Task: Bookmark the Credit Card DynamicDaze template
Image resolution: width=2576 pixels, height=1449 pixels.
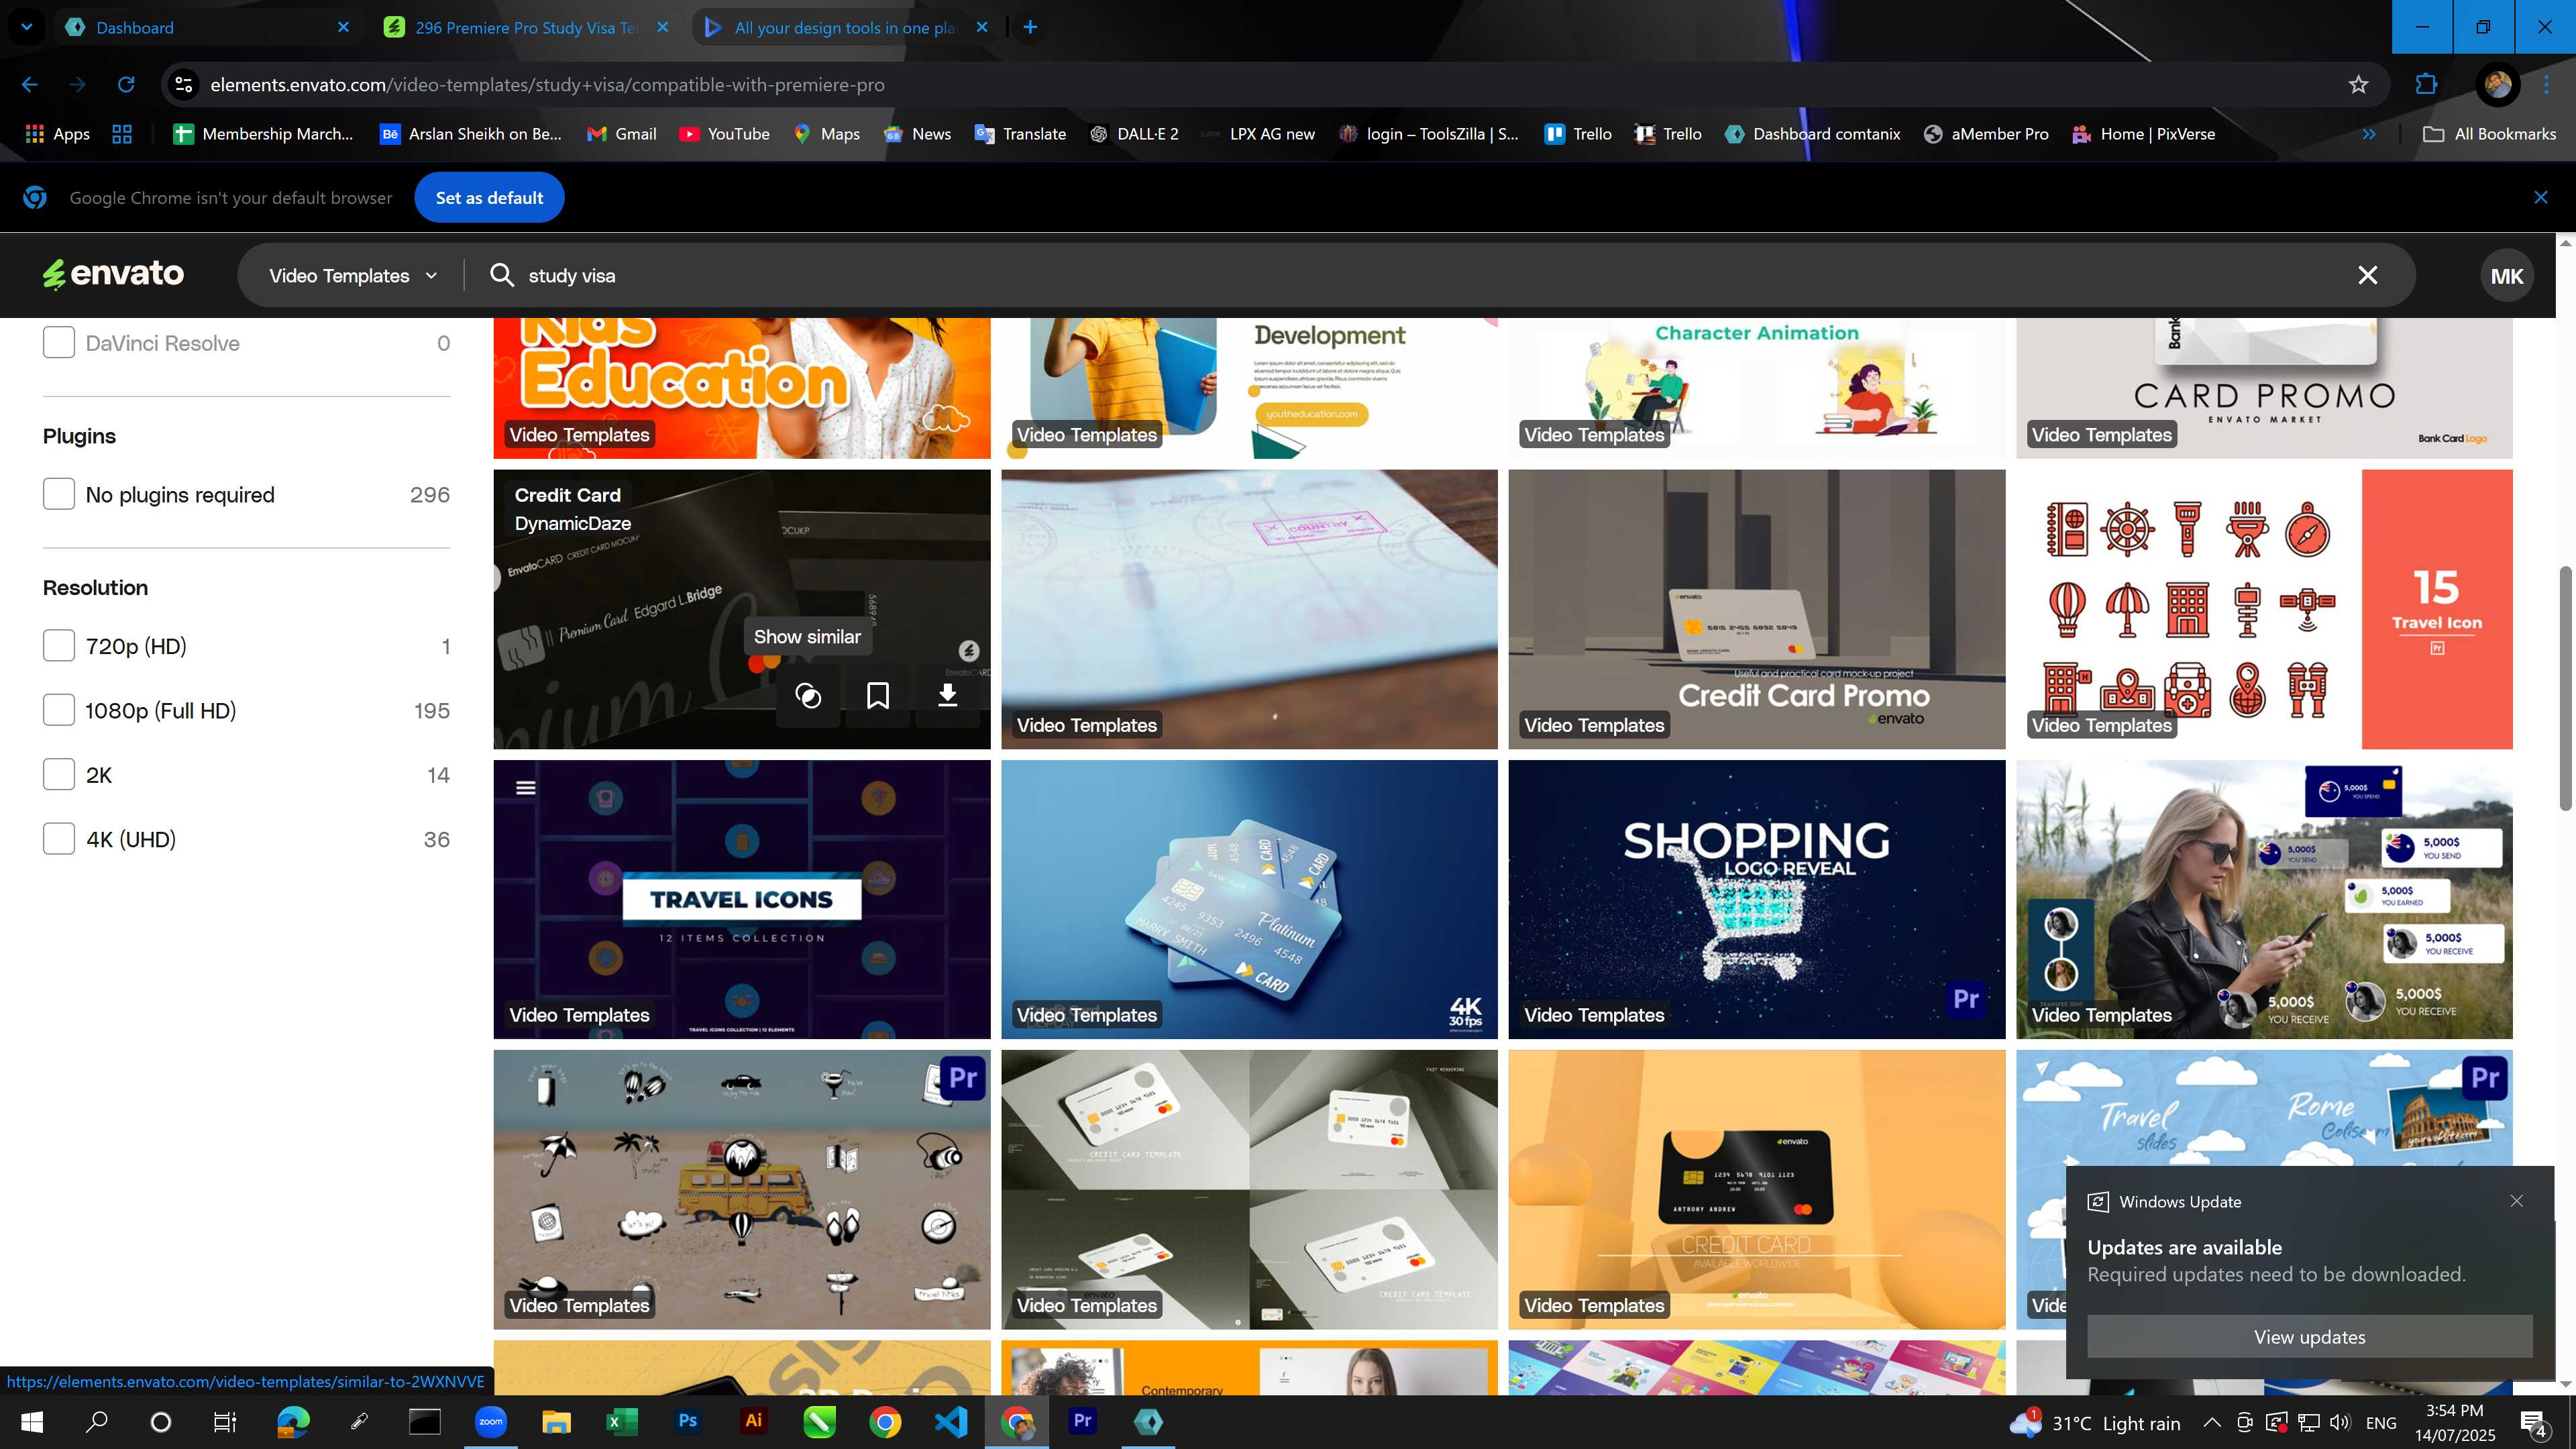Action: (x=878, y=695)
